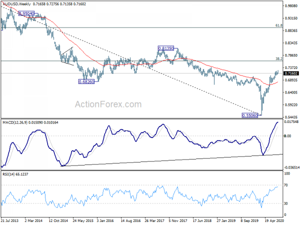The height and width of the screenshot is (225, 300).
Task: Click the 0.68260 price label
Action: click(x=86, y=81)
